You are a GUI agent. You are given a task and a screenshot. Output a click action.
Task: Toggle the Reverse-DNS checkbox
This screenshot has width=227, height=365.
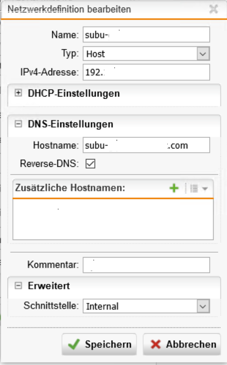tap(90, 163)
